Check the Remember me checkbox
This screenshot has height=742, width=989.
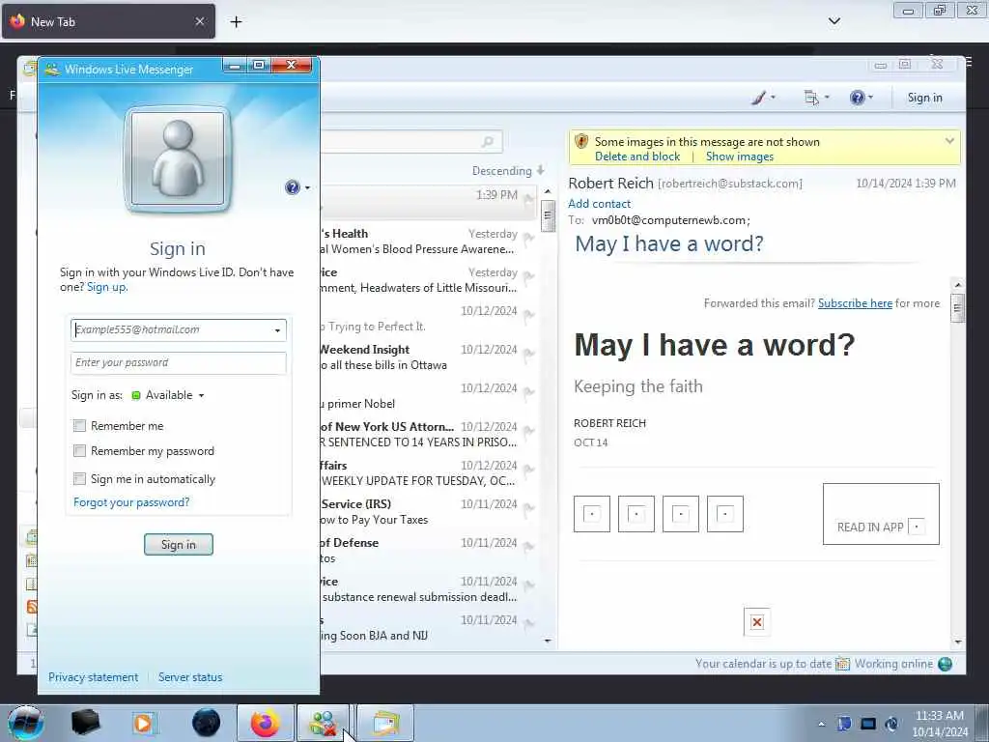79,426
